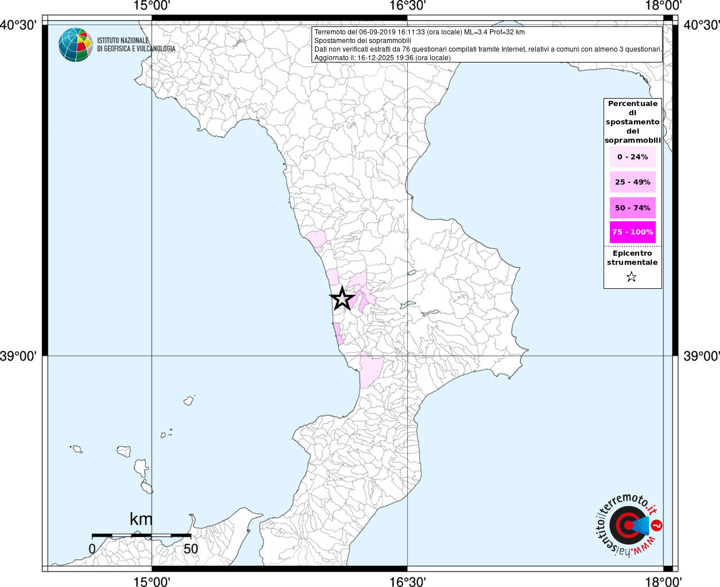Click the INGV globe logo
This screenshot has width=720, height=587.
point(76,45)
